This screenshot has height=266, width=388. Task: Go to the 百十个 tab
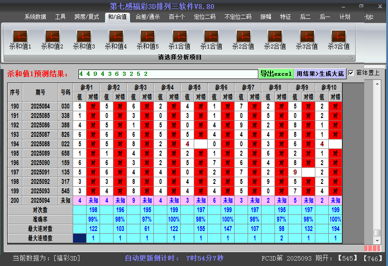click(177, 17)
